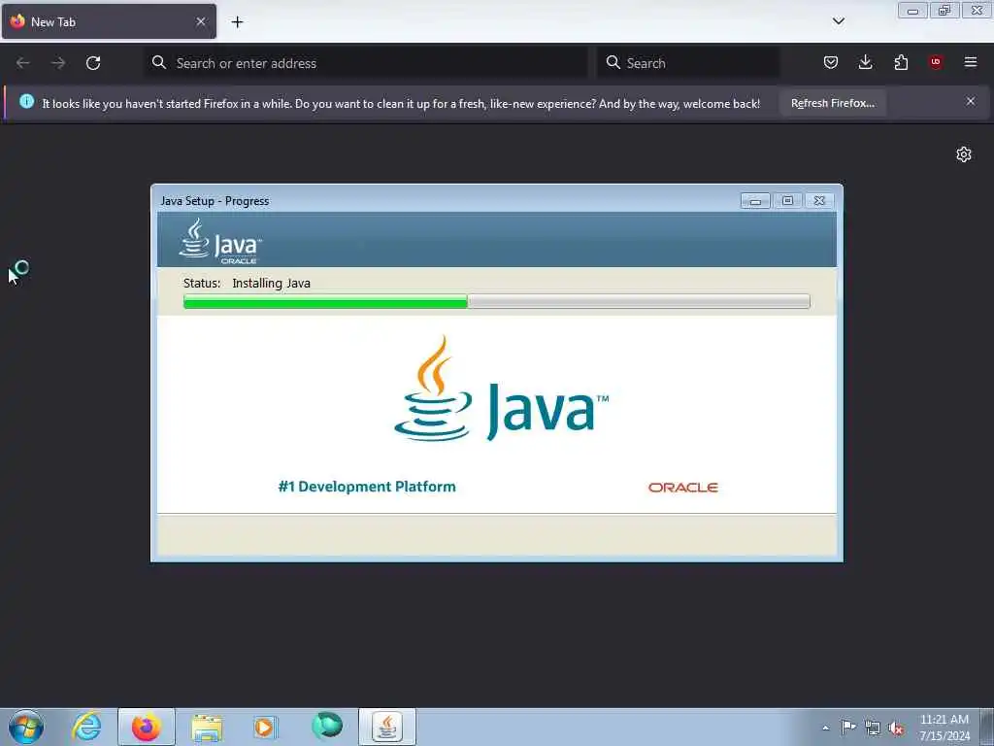Show hidden system tray icons
This screenshot has width=994, height=746.
click(x=825, y=728)
